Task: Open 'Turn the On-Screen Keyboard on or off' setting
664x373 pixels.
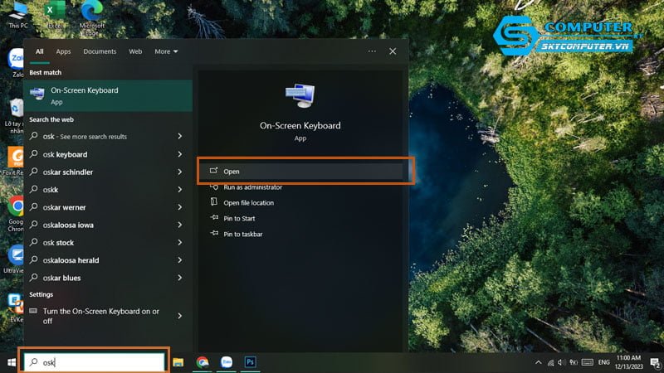Action: 100,316
